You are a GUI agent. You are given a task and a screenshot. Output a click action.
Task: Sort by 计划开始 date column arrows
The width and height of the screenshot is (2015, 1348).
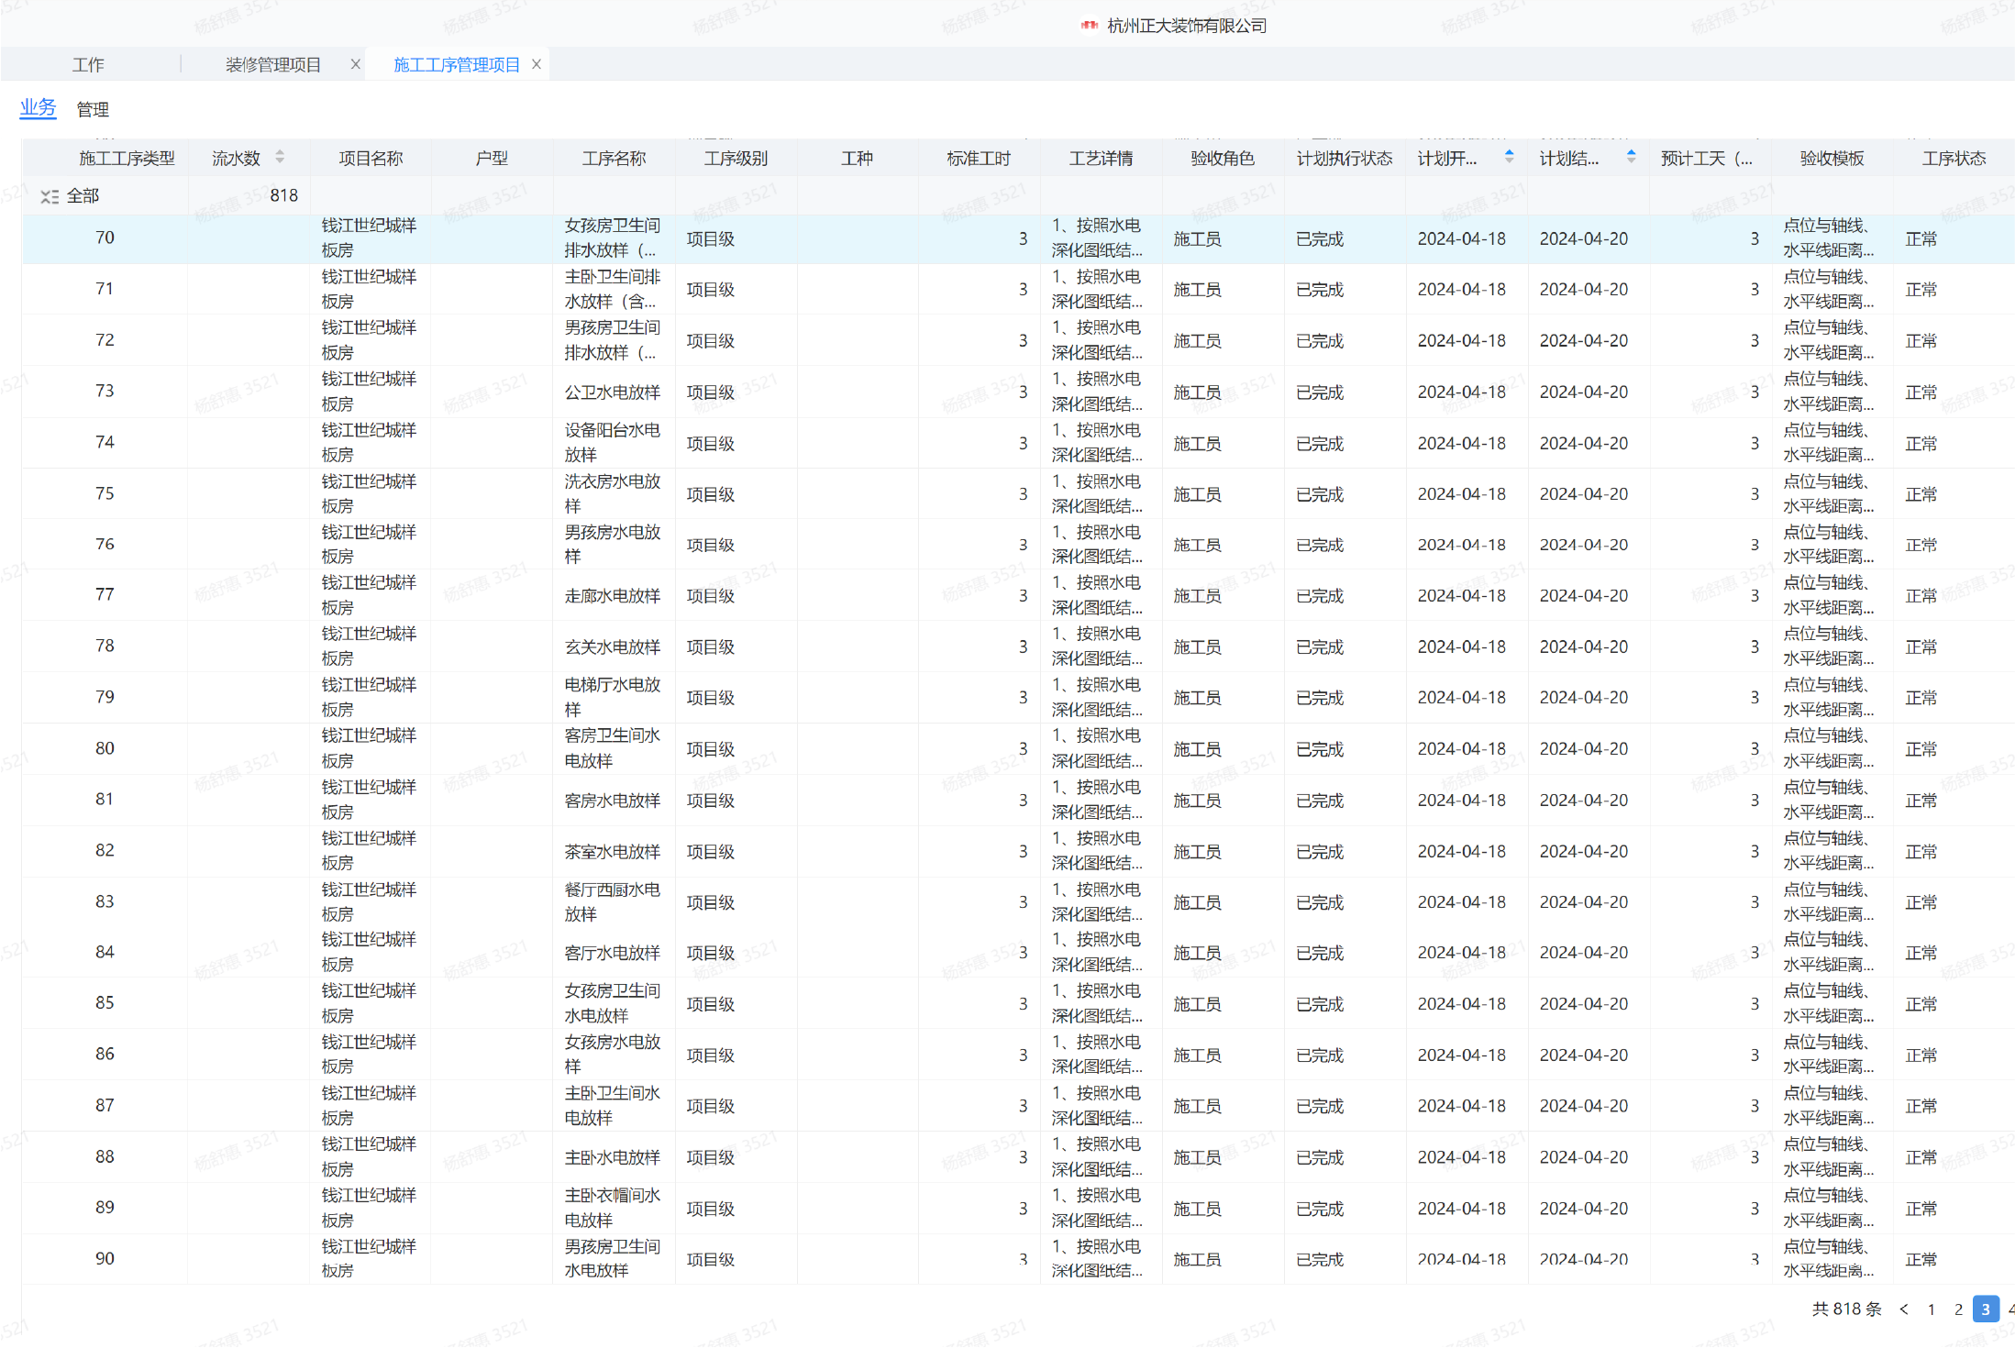[x=1509, y=157]
